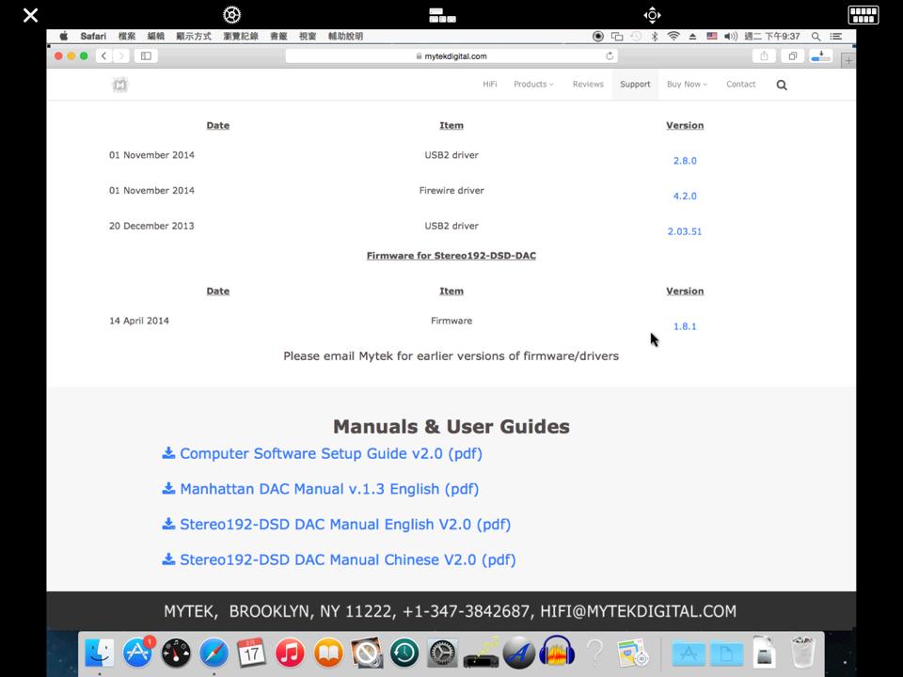The width and height of the screenshot is (903, 677).
Task: Open the Wi-Fi status menu
Action: coord(673,37)
